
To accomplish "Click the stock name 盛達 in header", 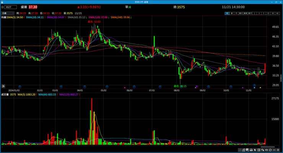I will coord(24,7).
